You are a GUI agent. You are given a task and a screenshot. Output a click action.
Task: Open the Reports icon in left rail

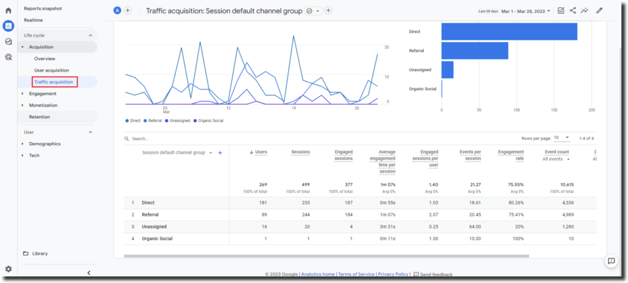click(x=8, y=26)
